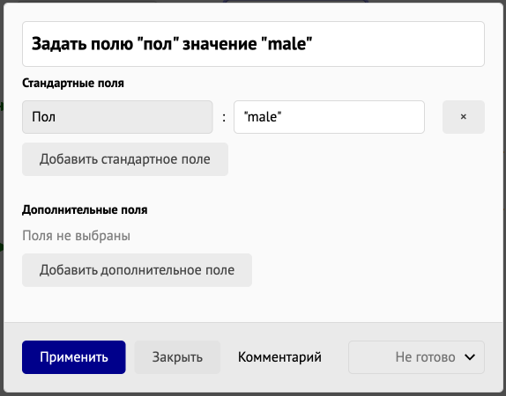Open the Не готово status dropdown
Image resolution: width=506 pixels, height=396 pixels.
click(416, 357)
